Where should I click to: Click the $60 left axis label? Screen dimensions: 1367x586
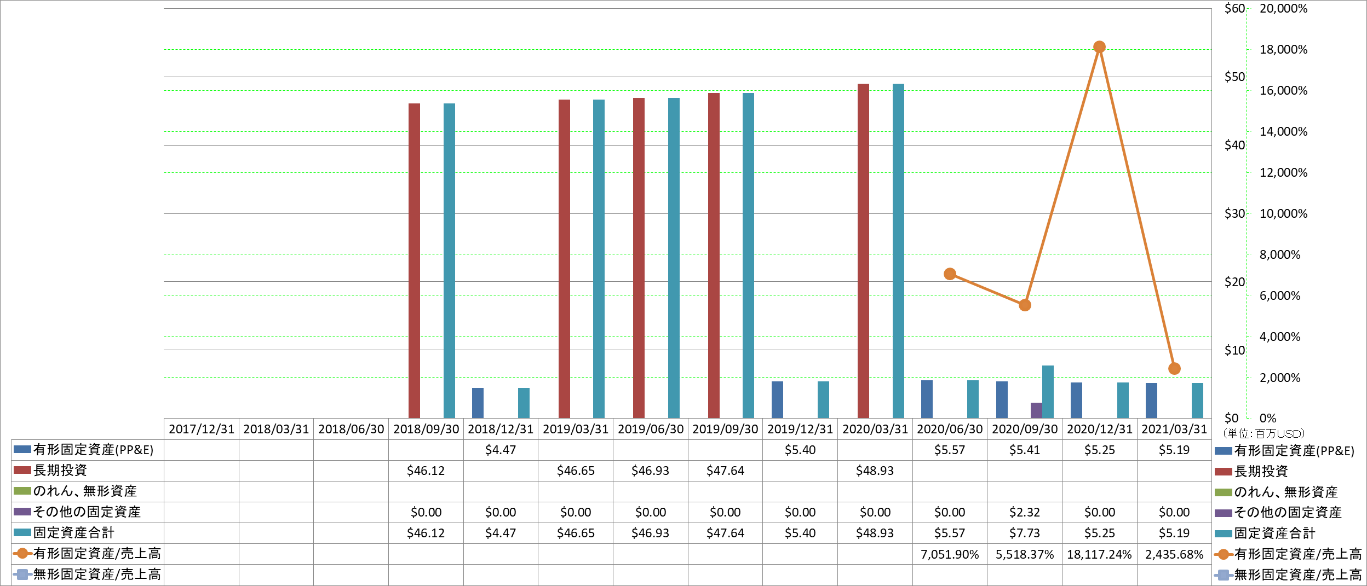[1234, 8]
